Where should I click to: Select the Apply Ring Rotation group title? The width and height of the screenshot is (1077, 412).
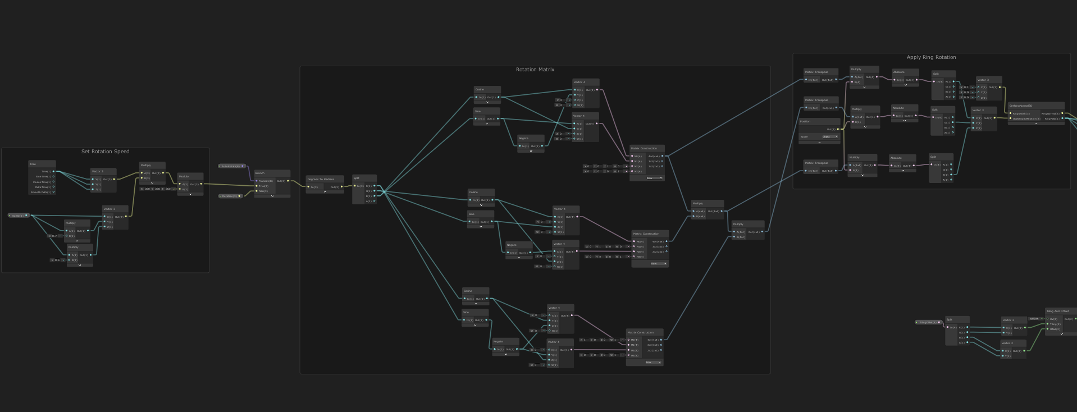[931, 57]
